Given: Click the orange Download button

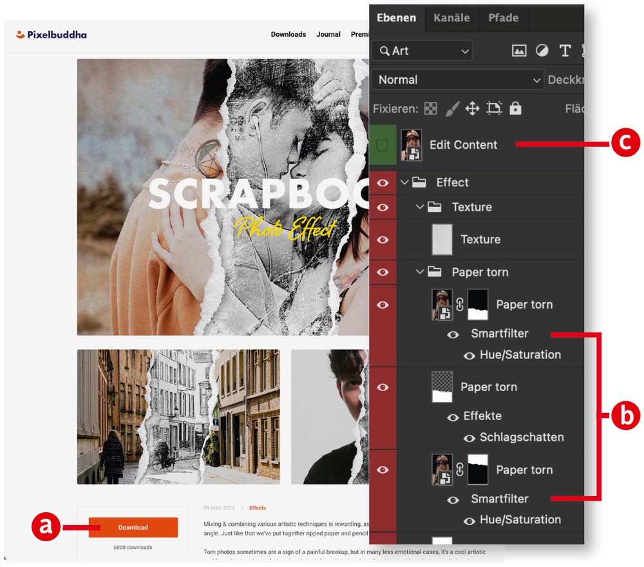Looking at the screenshot, I should point(133,527).
